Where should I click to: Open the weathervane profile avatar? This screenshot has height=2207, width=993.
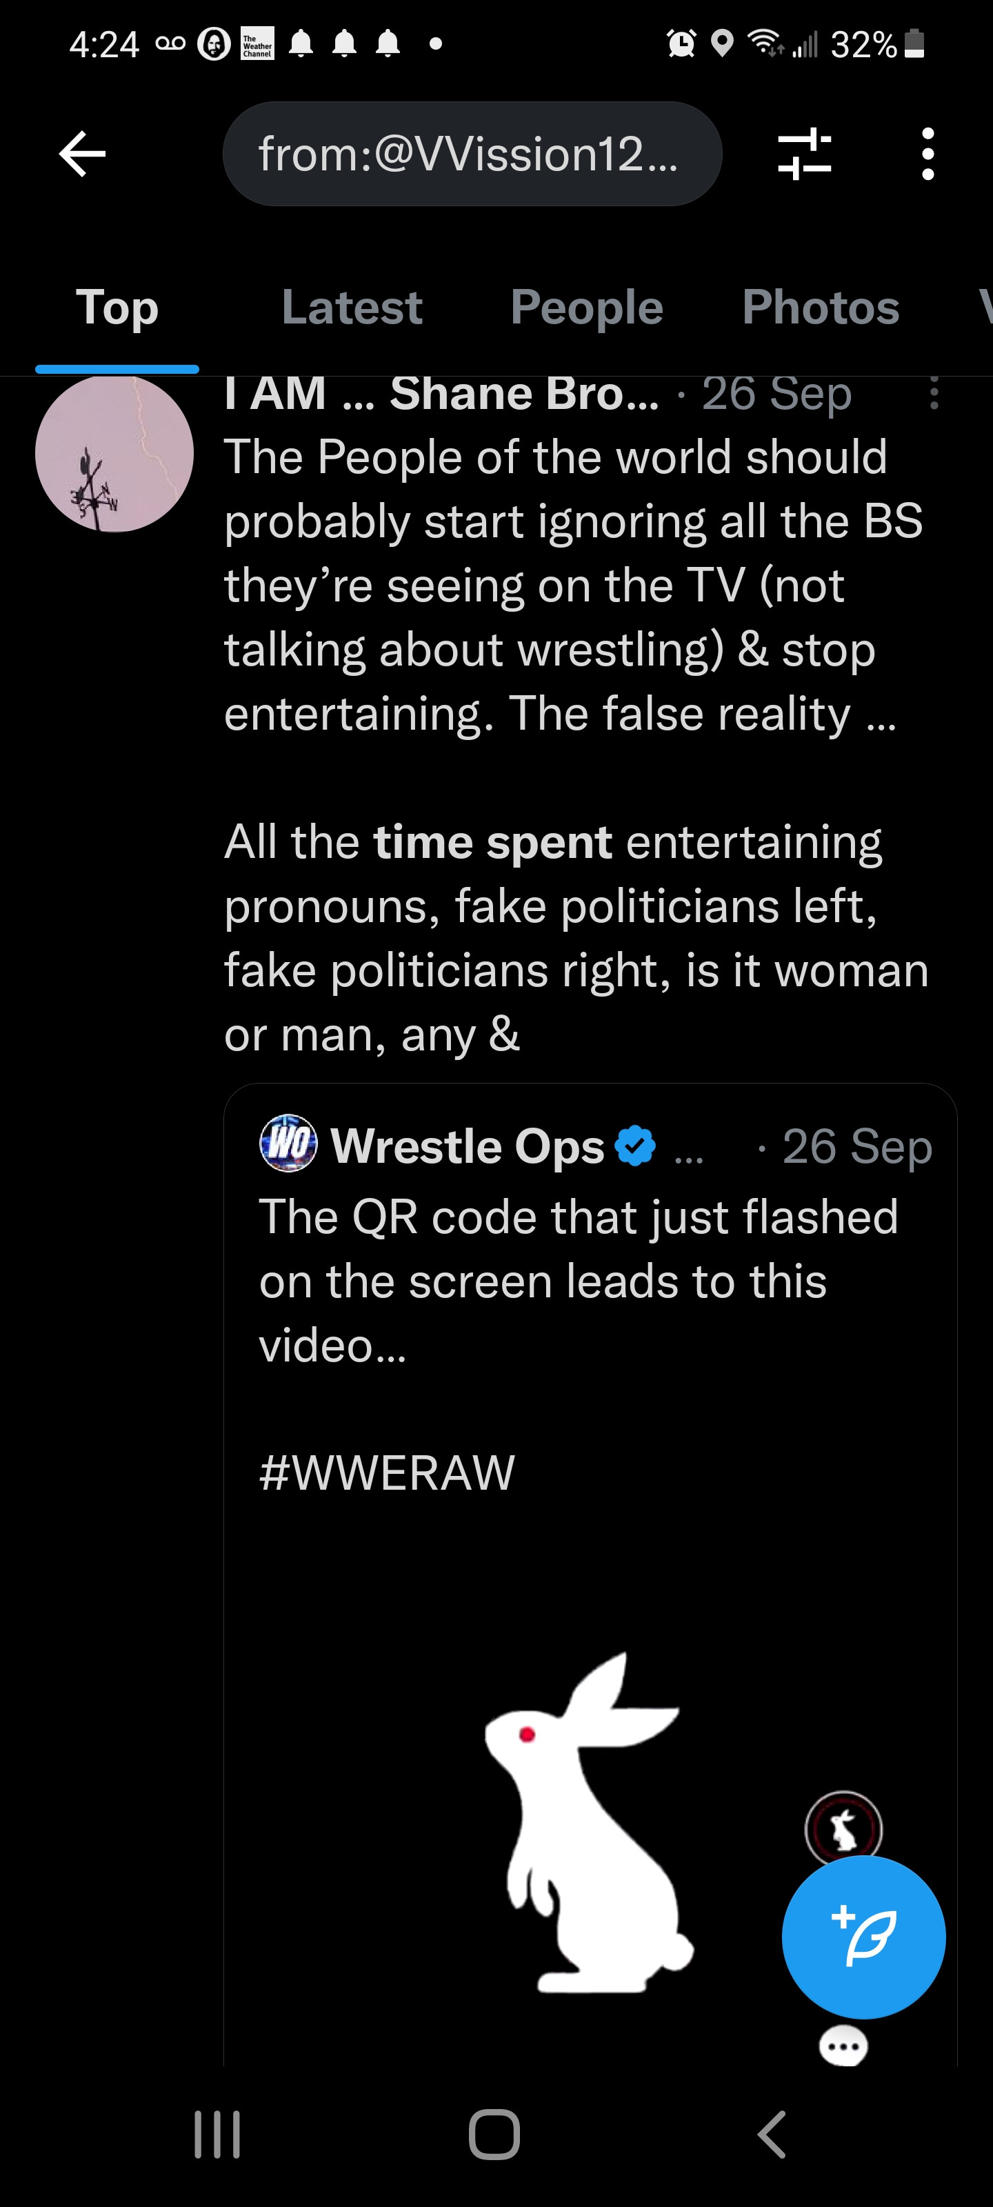click(x=114, y=453)
